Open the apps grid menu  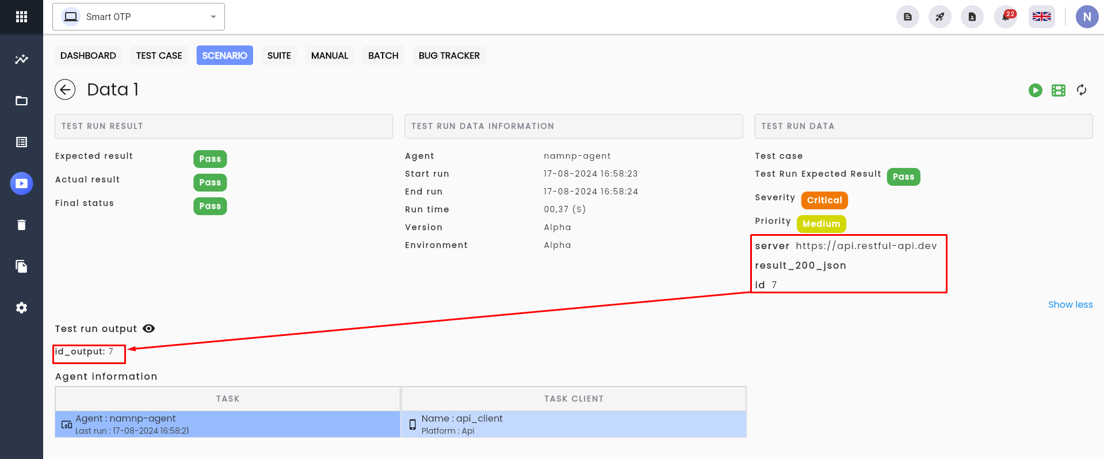coord(21,17)
